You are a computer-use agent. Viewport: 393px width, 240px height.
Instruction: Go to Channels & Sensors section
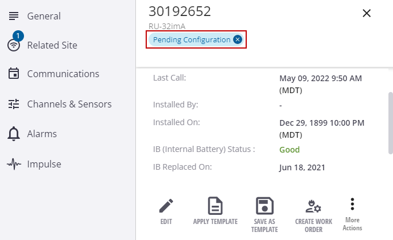69,104
